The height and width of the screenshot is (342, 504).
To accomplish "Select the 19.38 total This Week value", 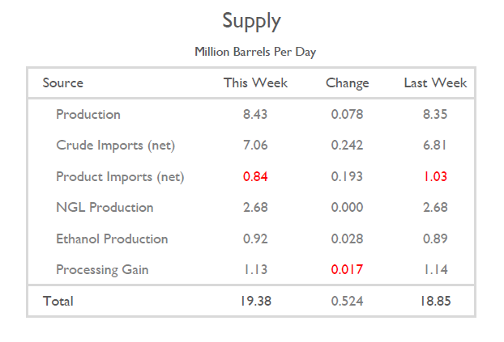I will click(x=255, y=302).
